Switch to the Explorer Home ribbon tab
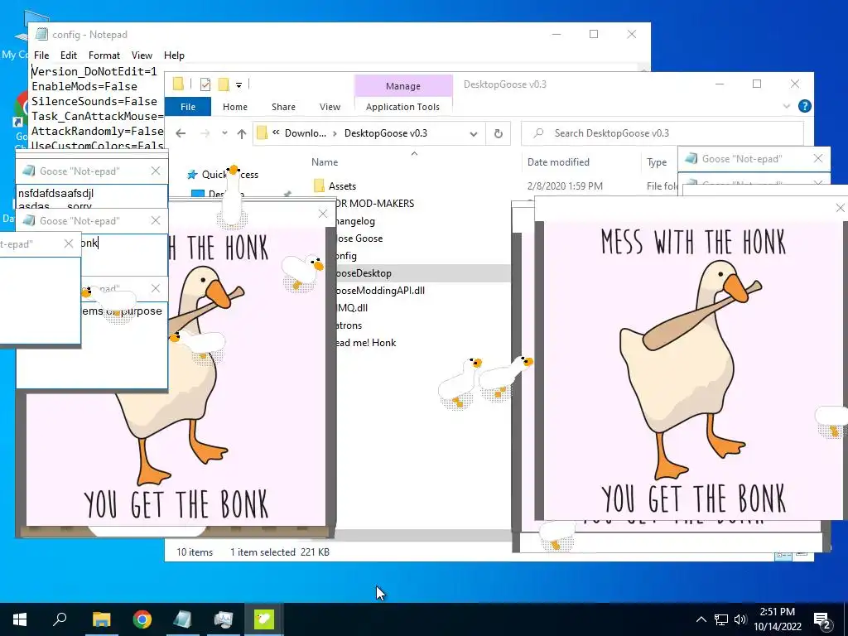The height and width of the screenshot is (636, 848). tap(234, 107)
